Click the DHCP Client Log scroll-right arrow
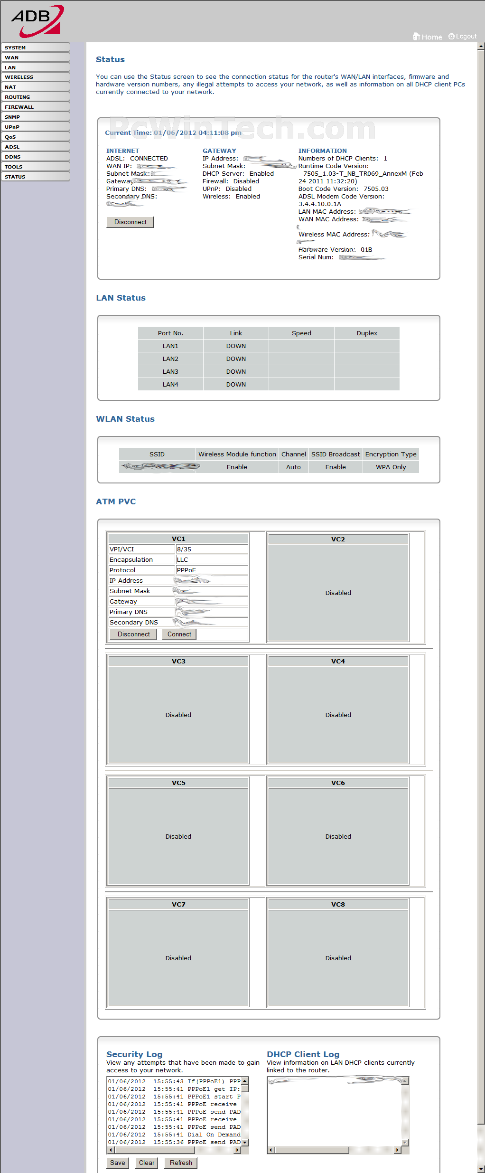This screenshot has height=1173, width=485. [398, 1150]
